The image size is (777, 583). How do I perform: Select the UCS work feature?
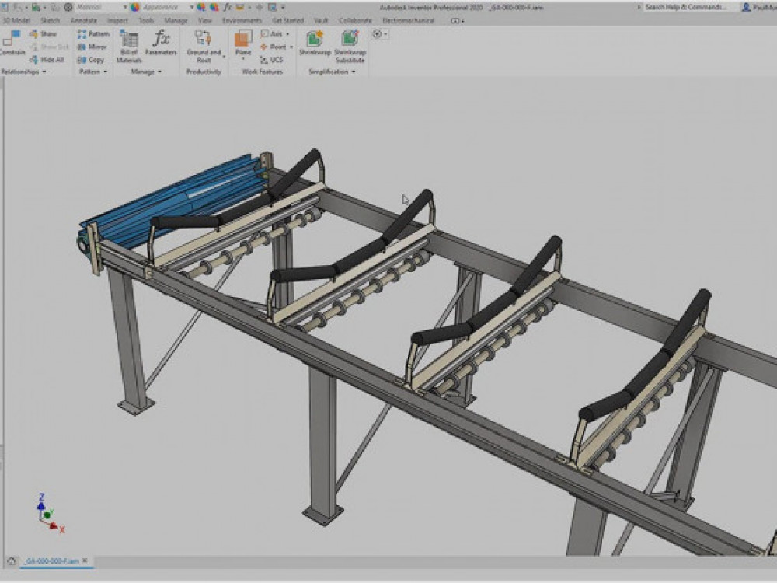(272, 60)
